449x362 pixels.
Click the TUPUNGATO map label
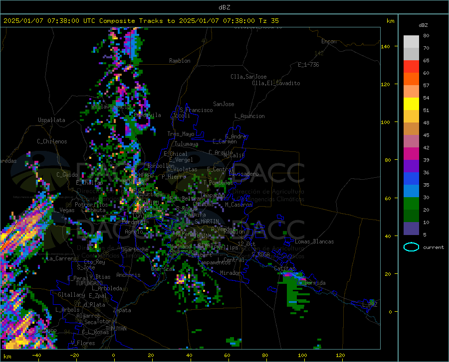89,283
